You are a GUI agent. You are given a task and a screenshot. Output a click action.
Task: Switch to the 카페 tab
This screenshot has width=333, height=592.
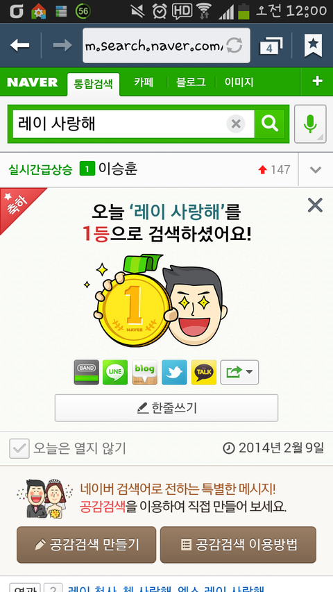(x=144, y=83)
